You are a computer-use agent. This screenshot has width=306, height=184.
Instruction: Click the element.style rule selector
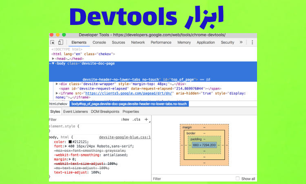pyautogui.click(x=62, y=126)
